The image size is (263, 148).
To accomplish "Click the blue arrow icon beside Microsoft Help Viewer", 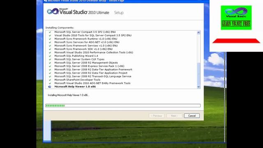I will [50, 87].
